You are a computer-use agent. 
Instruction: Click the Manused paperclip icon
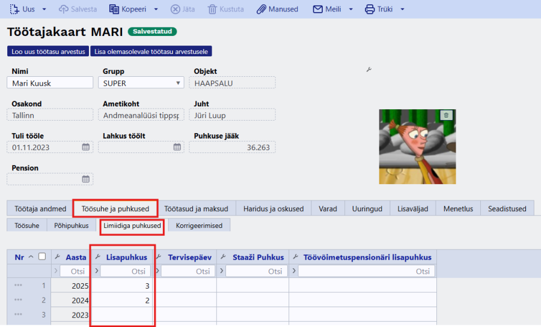click(x=261, y=10)
